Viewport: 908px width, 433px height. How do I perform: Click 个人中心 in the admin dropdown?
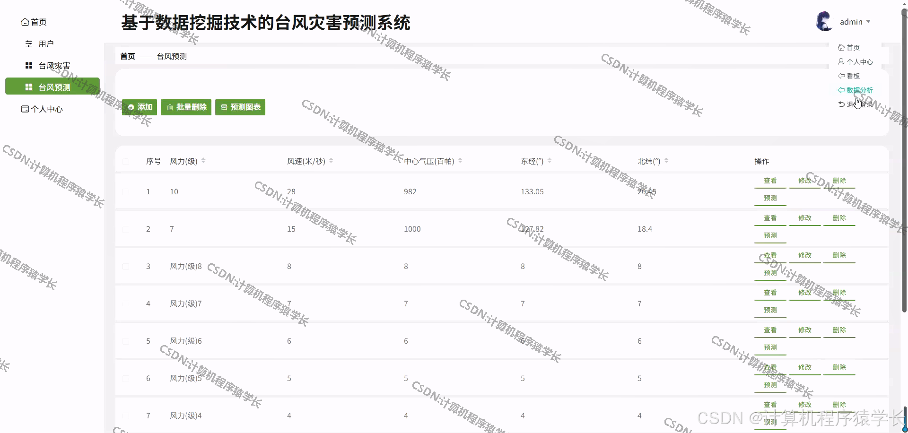point(860,62)
